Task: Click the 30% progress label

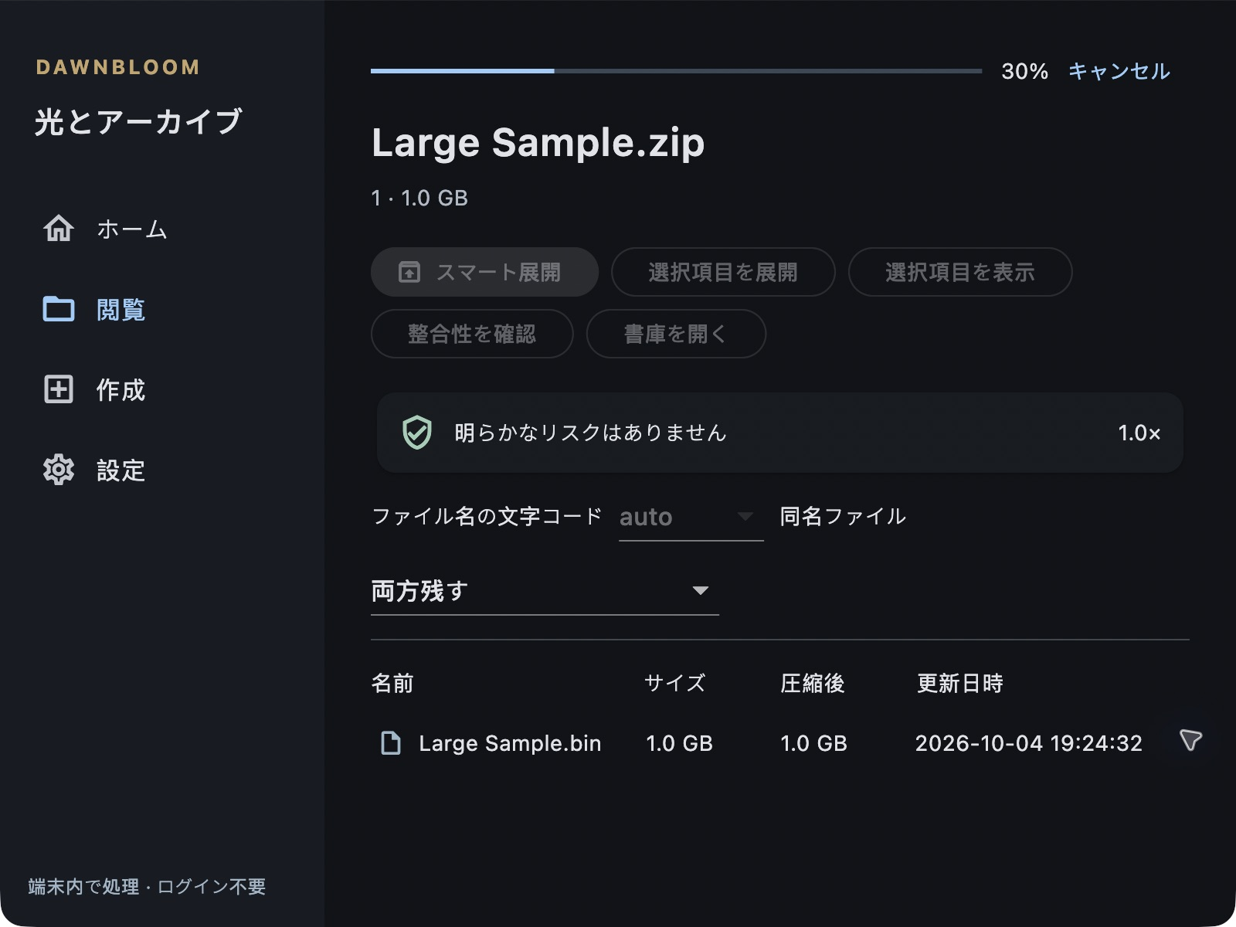Action: [x=1024, y=71]
